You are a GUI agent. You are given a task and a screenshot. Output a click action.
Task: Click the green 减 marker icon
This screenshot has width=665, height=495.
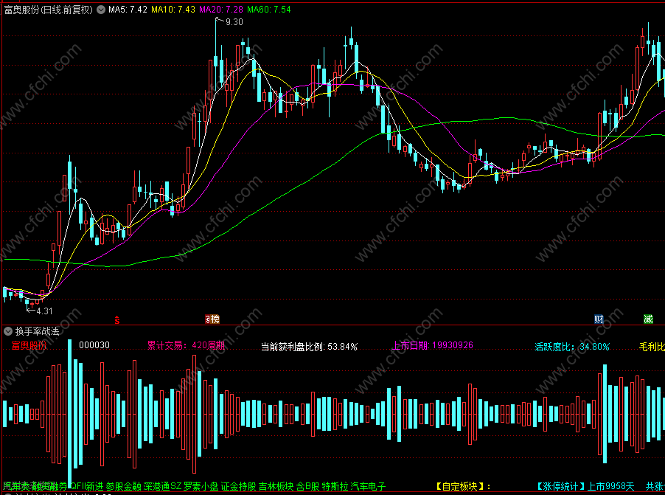(x=648, y=319)
